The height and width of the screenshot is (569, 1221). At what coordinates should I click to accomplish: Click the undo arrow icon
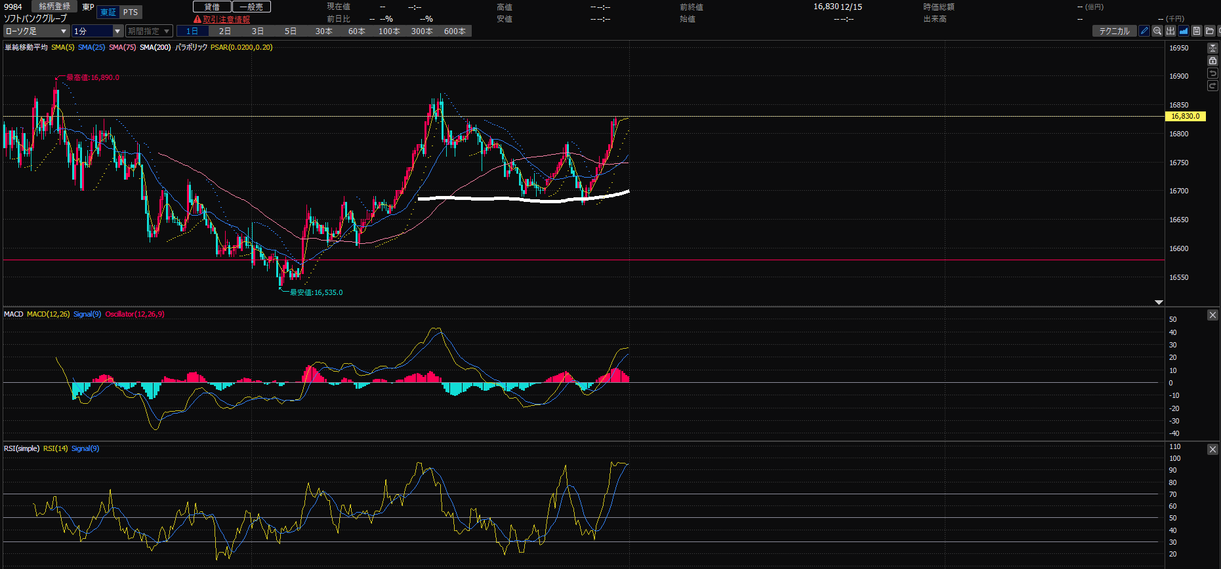(x=1212, y=73)
